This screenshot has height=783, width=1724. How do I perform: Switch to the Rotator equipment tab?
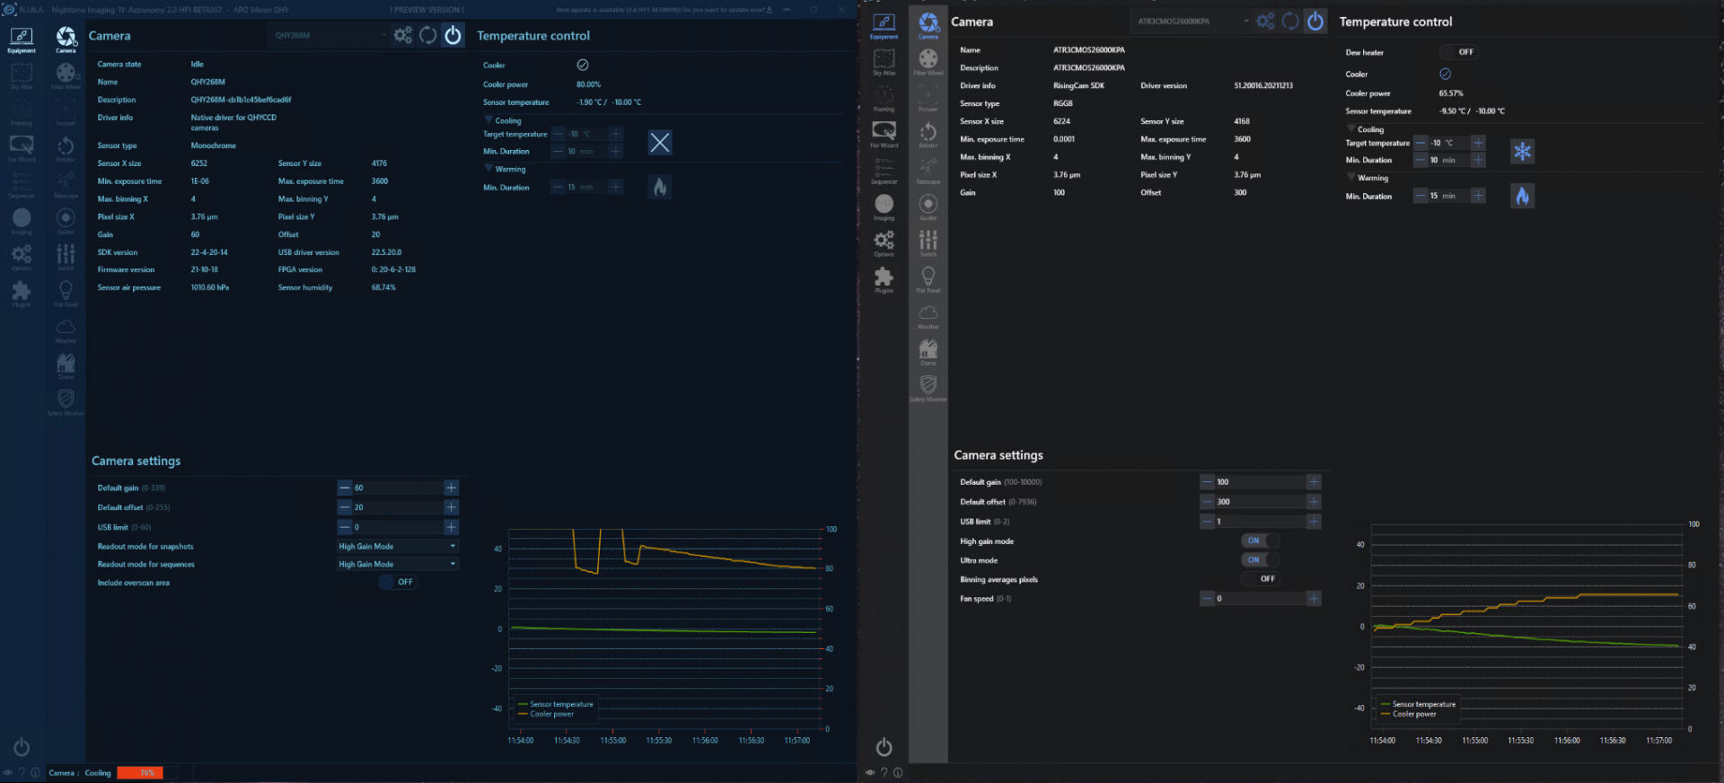point(928,135)
